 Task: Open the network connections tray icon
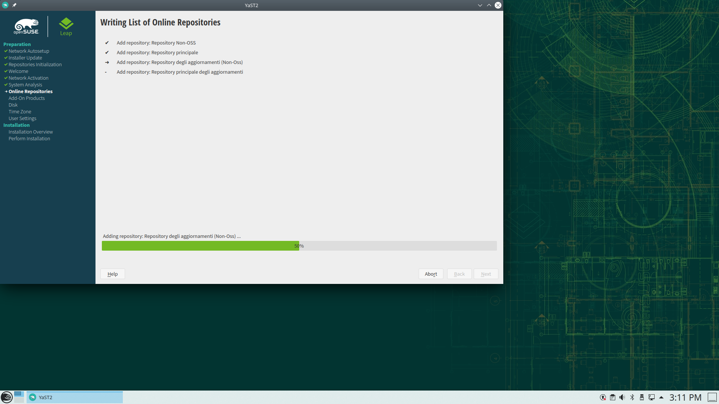click(x=652, y=397)
